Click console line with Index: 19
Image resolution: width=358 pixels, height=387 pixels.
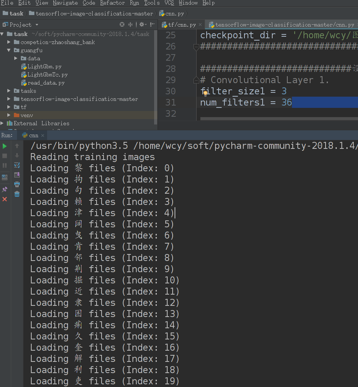(105, 381)
